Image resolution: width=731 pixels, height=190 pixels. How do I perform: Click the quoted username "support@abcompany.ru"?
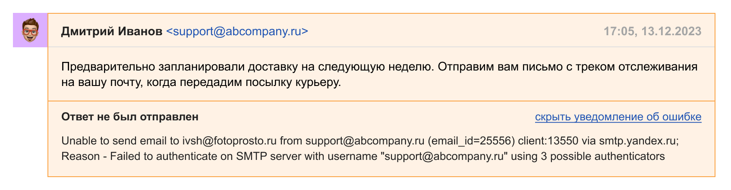[444, 156]
